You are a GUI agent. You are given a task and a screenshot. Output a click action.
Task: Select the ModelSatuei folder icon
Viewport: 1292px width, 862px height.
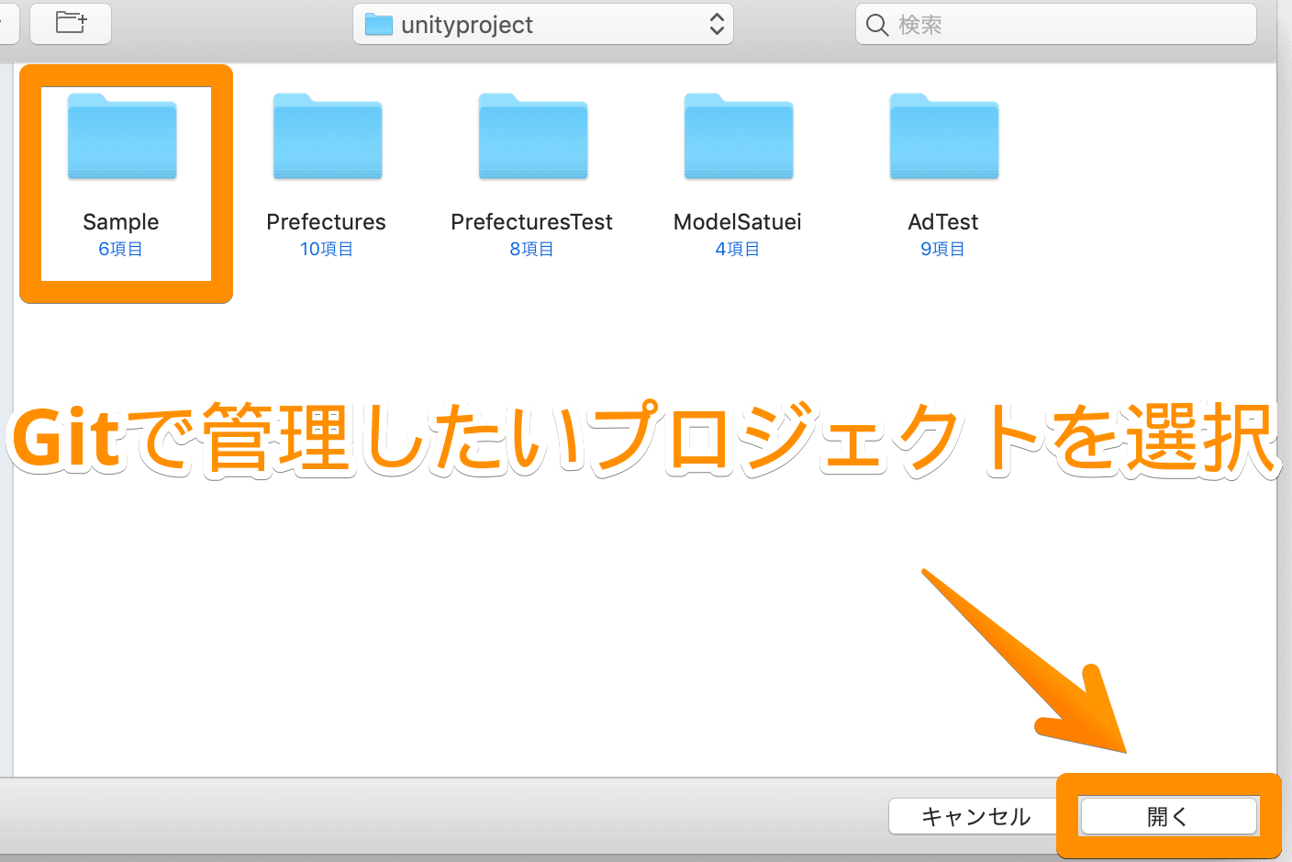739,137
